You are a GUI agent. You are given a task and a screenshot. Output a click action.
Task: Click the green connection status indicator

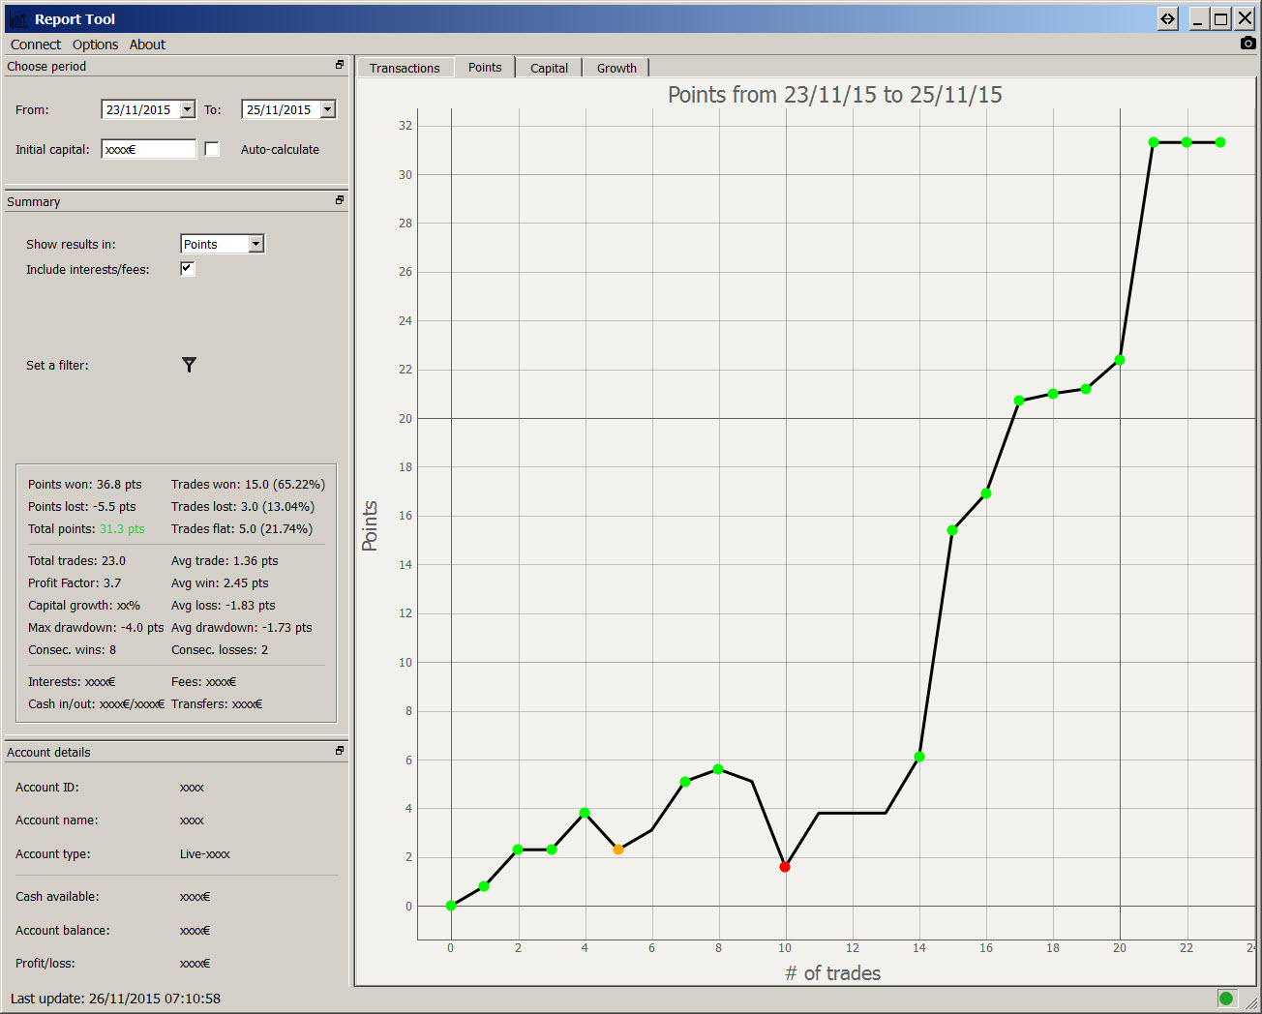[1227, 999]
